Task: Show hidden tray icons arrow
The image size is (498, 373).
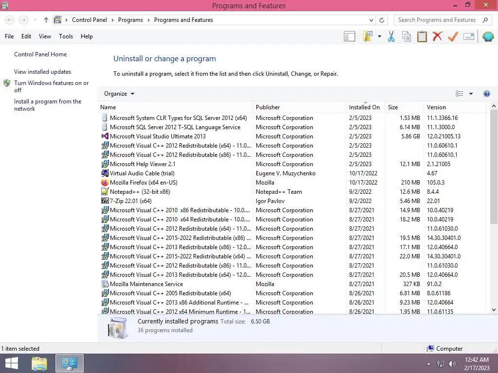Action: (429, 364)
